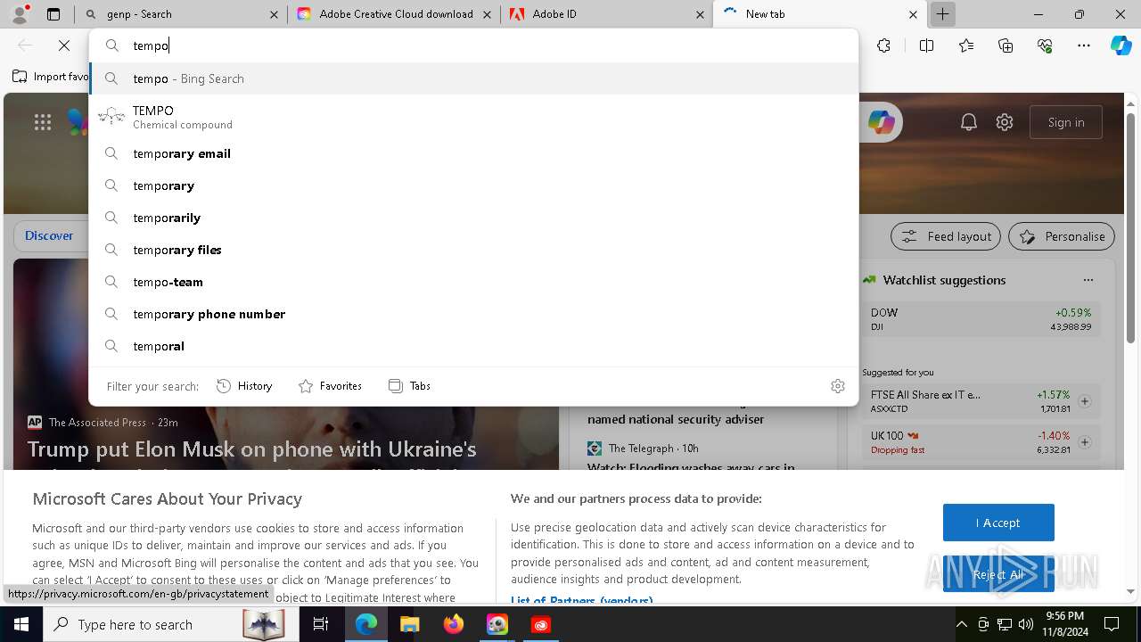Open Split screen icon in toolbar
The height and width of the screenshot is (642, 1141).
click(x=926, y=45)
